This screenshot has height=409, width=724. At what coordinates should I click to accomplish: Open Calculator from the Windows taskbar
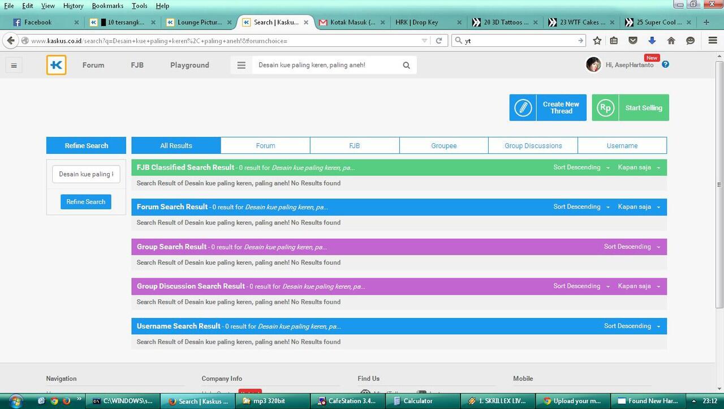point(417,401)
